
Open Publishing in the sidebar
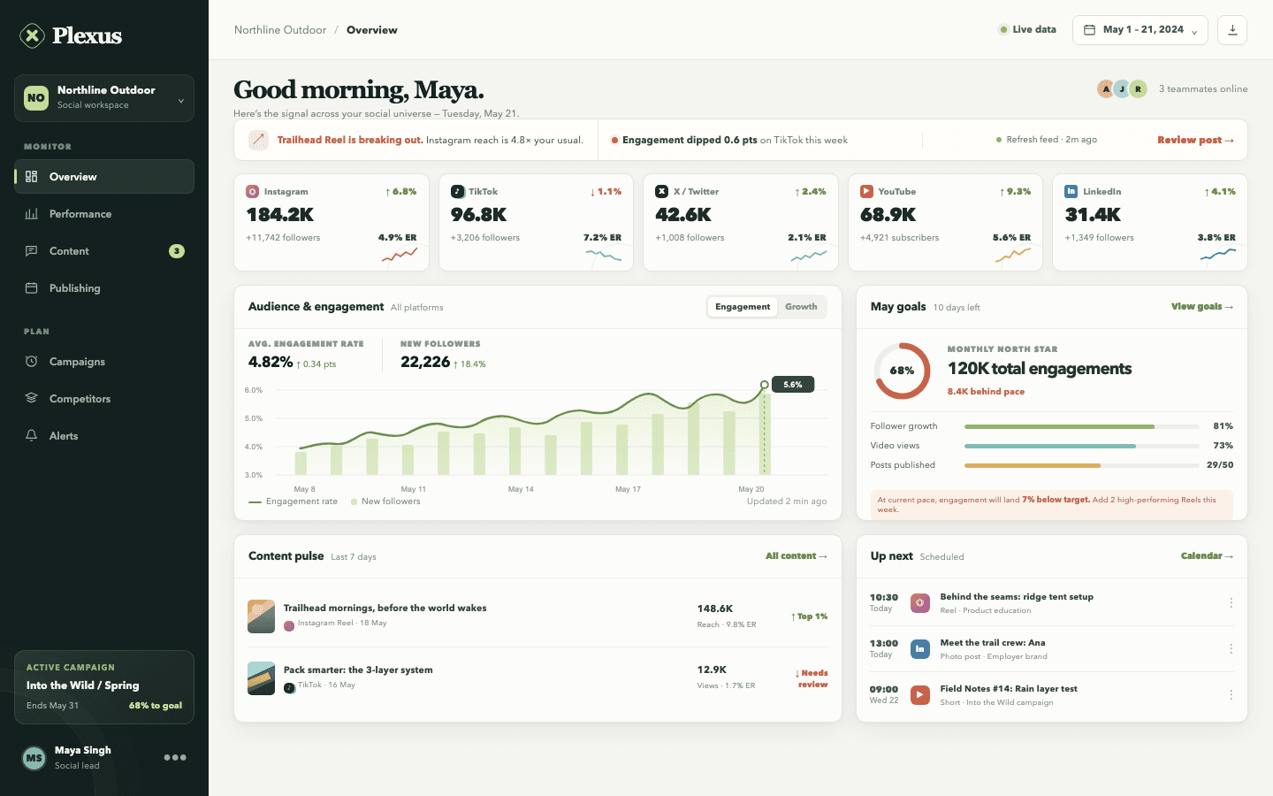click(104, 288)
